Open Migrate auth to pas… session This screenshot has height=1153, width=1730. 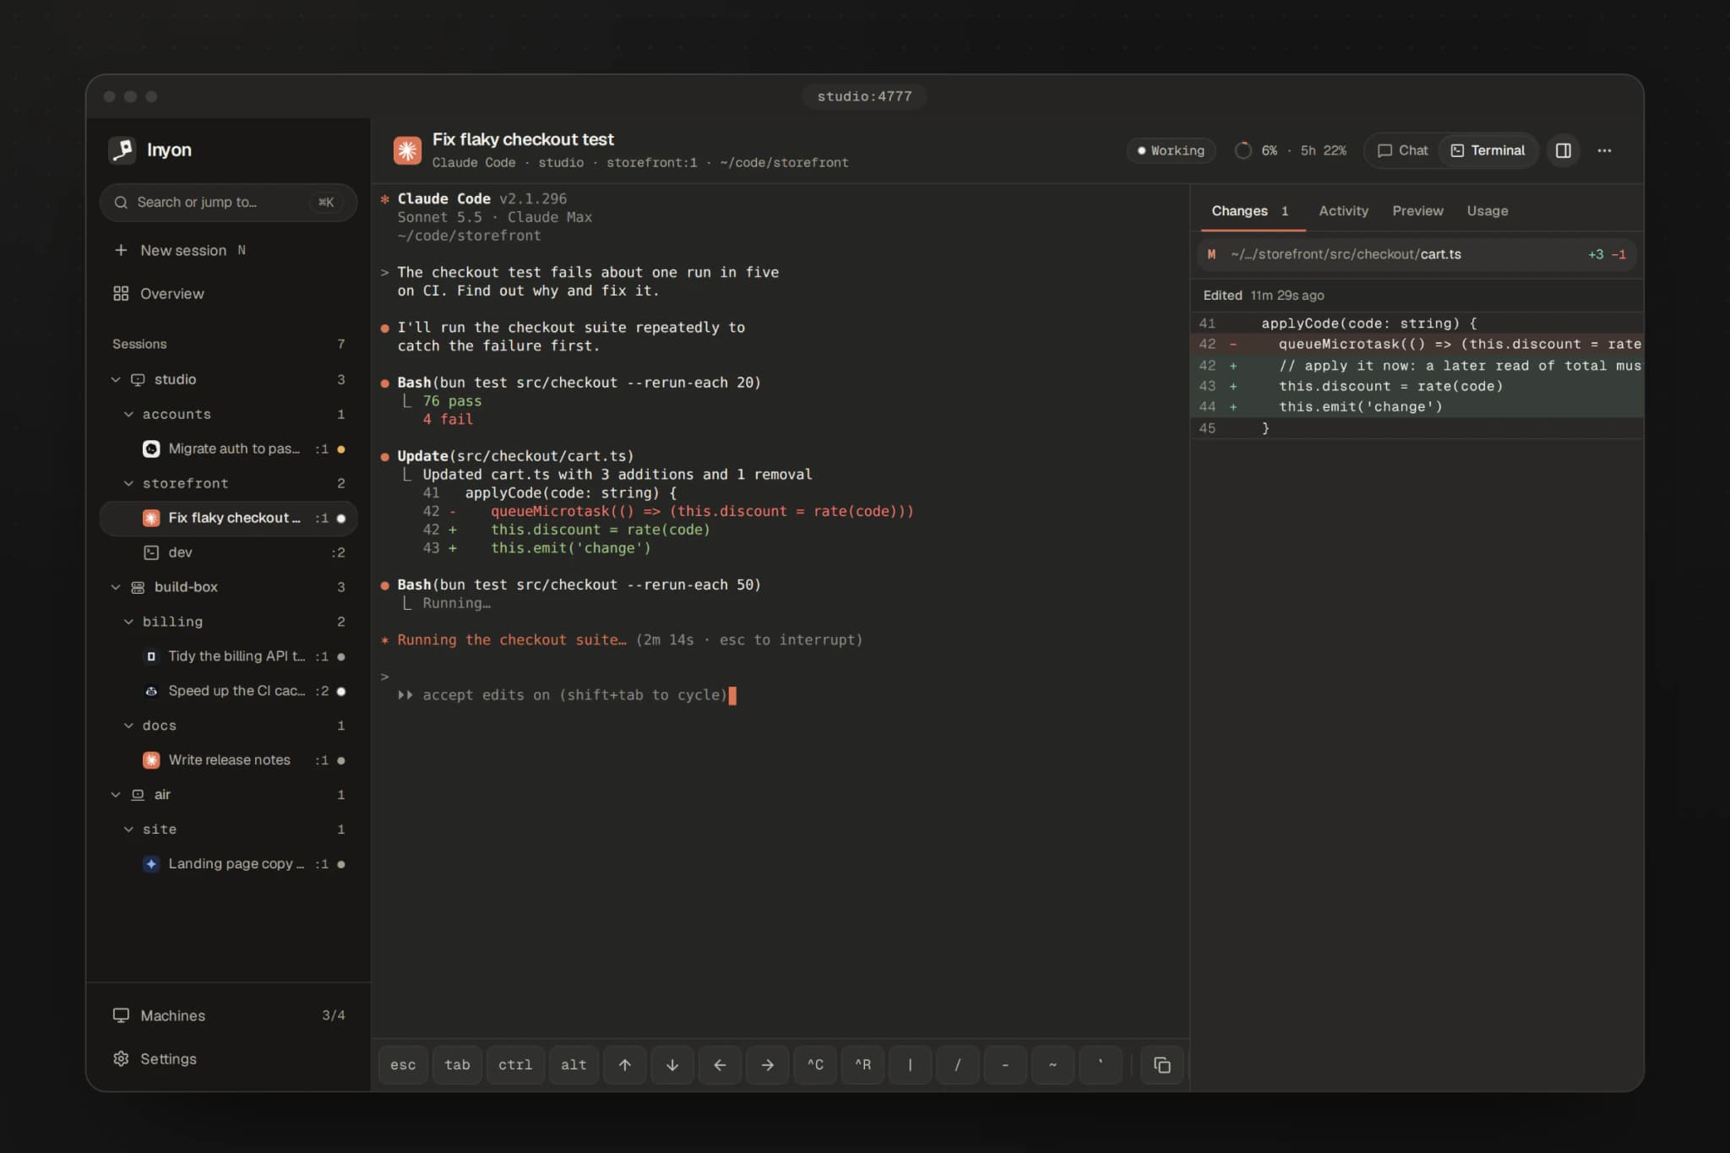[x=228, y=449]
